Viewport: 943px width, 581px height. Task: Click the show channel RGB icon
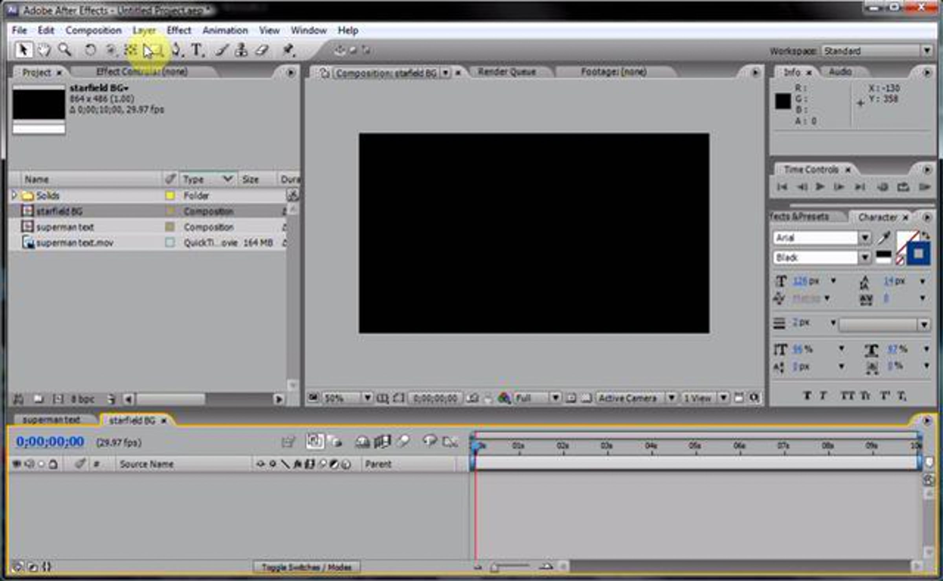[x=504, y=398]
